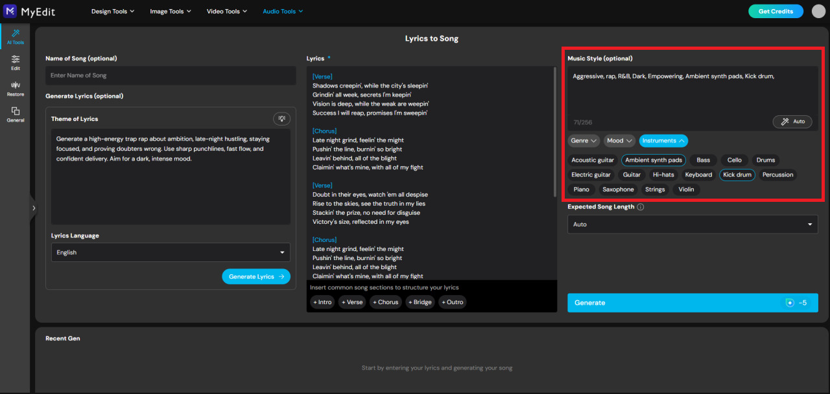830x394 pixels.
Task: Toggle the Drums instrument tag
Action: pyautogui.click(x=766, y=160)
